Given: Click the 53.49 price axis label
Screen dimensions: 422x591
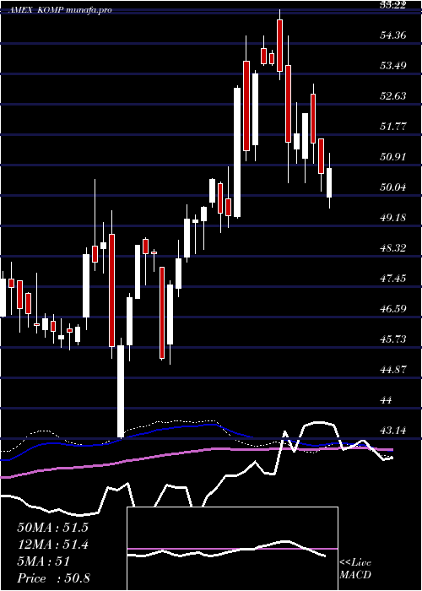Looking at the screenshot, I should pos(393,66).
